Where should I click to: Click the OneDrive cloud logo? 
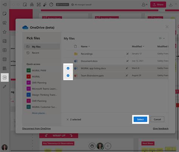25,27
